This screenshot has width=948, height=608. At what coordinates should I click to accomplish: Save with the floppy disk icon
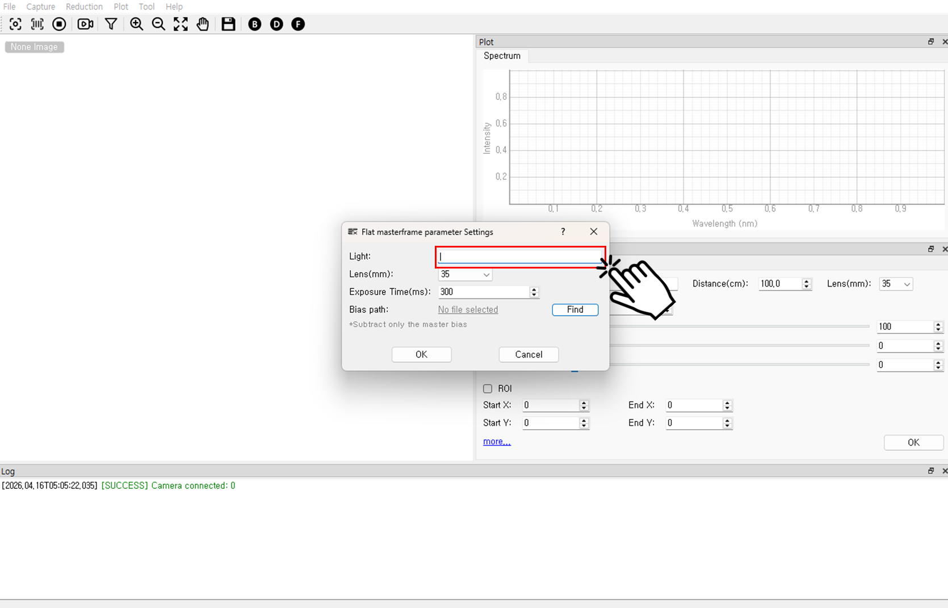pos(228,24)
